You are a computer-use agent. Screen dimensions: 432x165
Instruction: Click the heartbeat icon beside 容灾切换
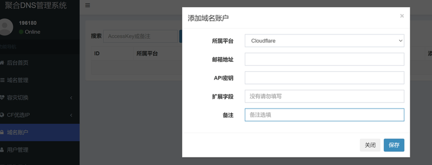pos(2,97)
